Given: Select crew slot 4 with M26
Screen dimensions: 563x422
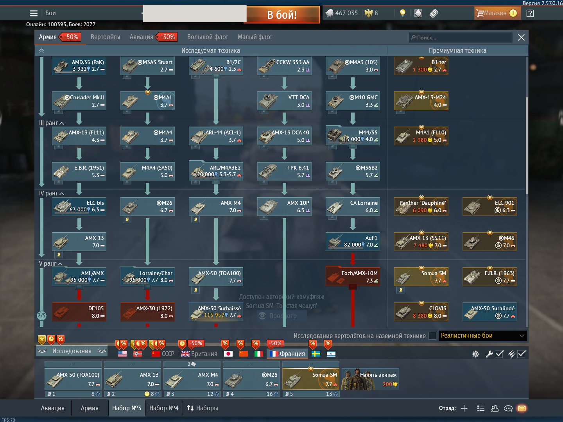Looking at the screenshot, I should click(x=251, y=379).
